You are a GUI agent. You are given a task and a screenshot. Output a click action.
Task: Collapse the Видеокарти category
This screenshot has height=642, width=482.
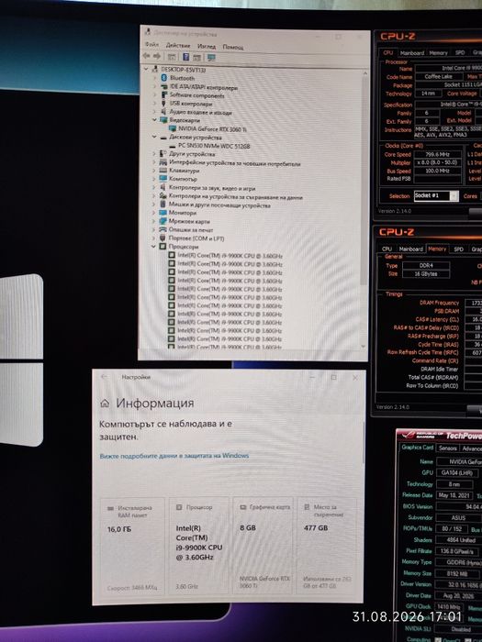pos(154,120)
